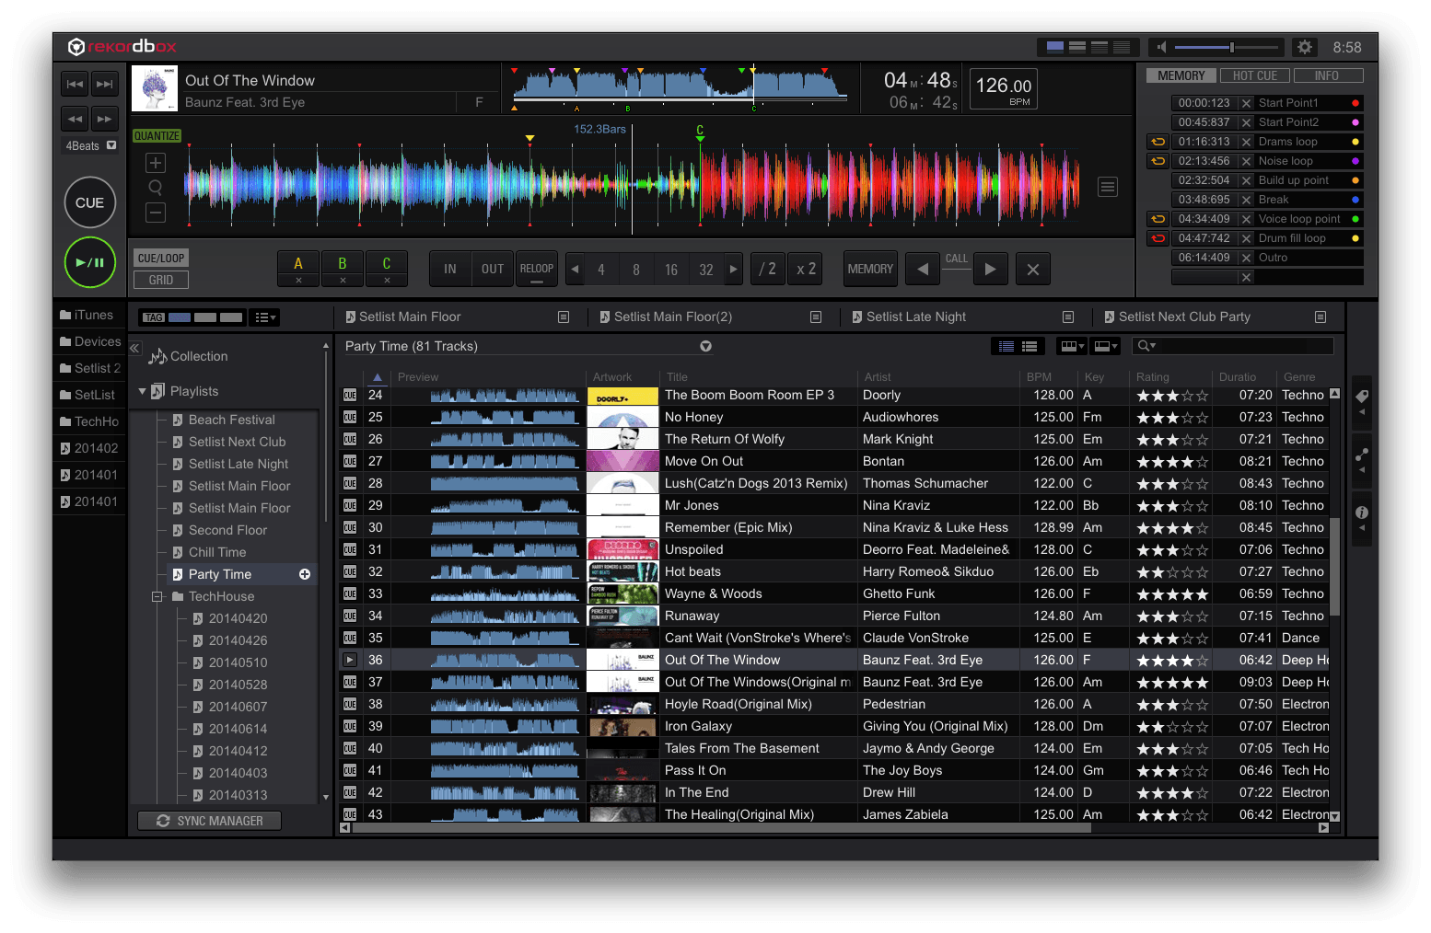
Task: Switch to CUE/LOOP mode
Action: [161, 259]
